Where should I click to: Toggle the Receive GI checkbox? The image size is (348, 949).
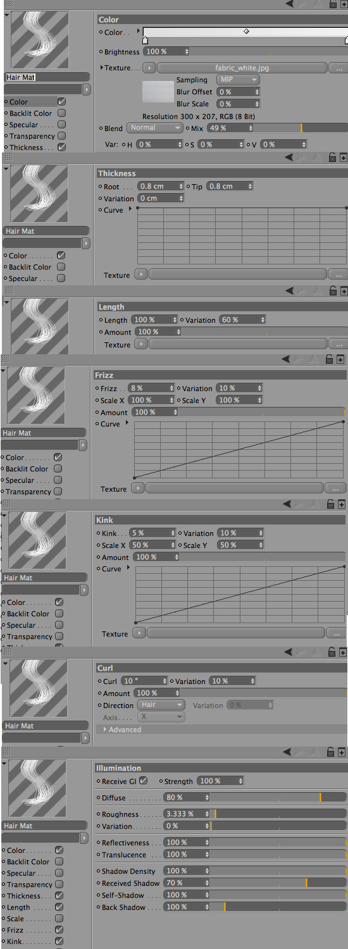(x=144, y=781)
